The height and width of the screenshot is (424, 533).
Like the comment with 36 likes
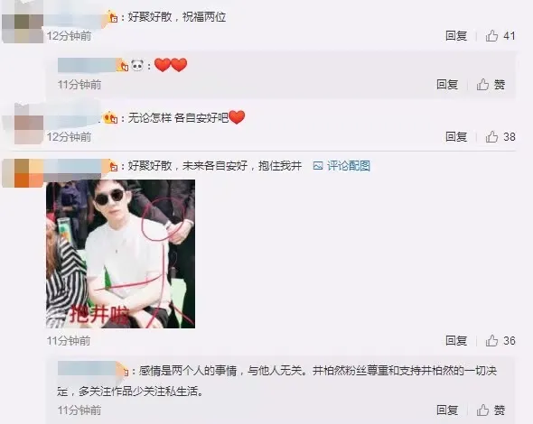[500, 340]
